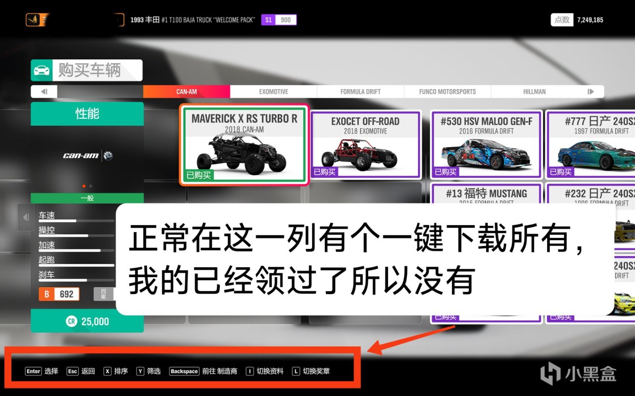The image size is (635, 396).
Task: Click the Y 筛选 filter prompt
Action: click(x=148, y=371)
